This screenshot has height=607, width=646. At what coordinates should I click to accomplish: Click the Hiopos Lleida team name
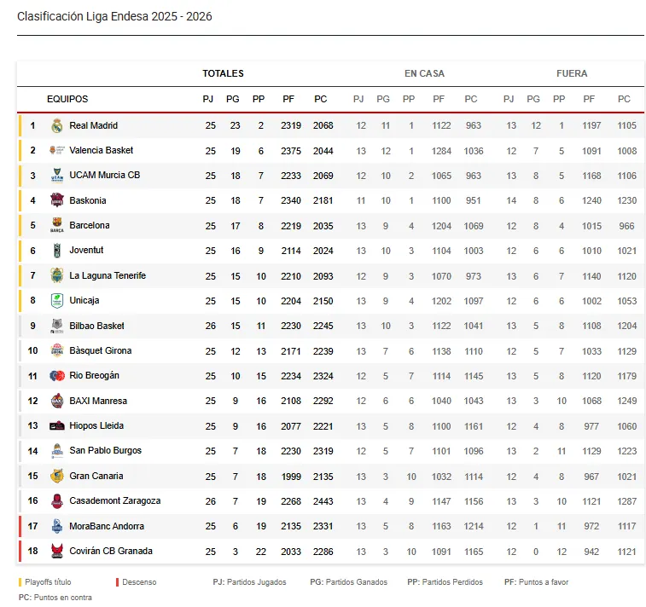tap(96, 425)
